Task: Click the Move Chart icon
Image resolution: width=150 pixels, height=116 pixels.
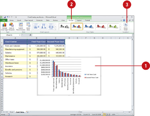Action: click(x=126, y=27)
